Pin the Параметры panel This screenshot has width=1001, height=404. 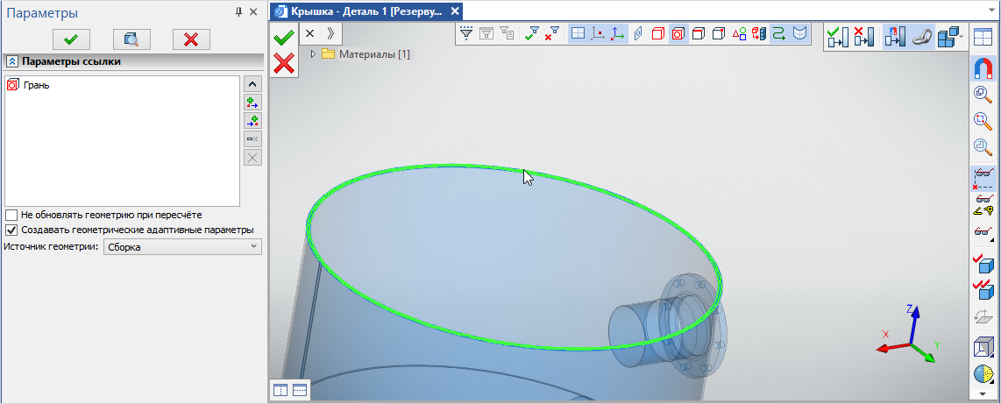click(238, 12)
